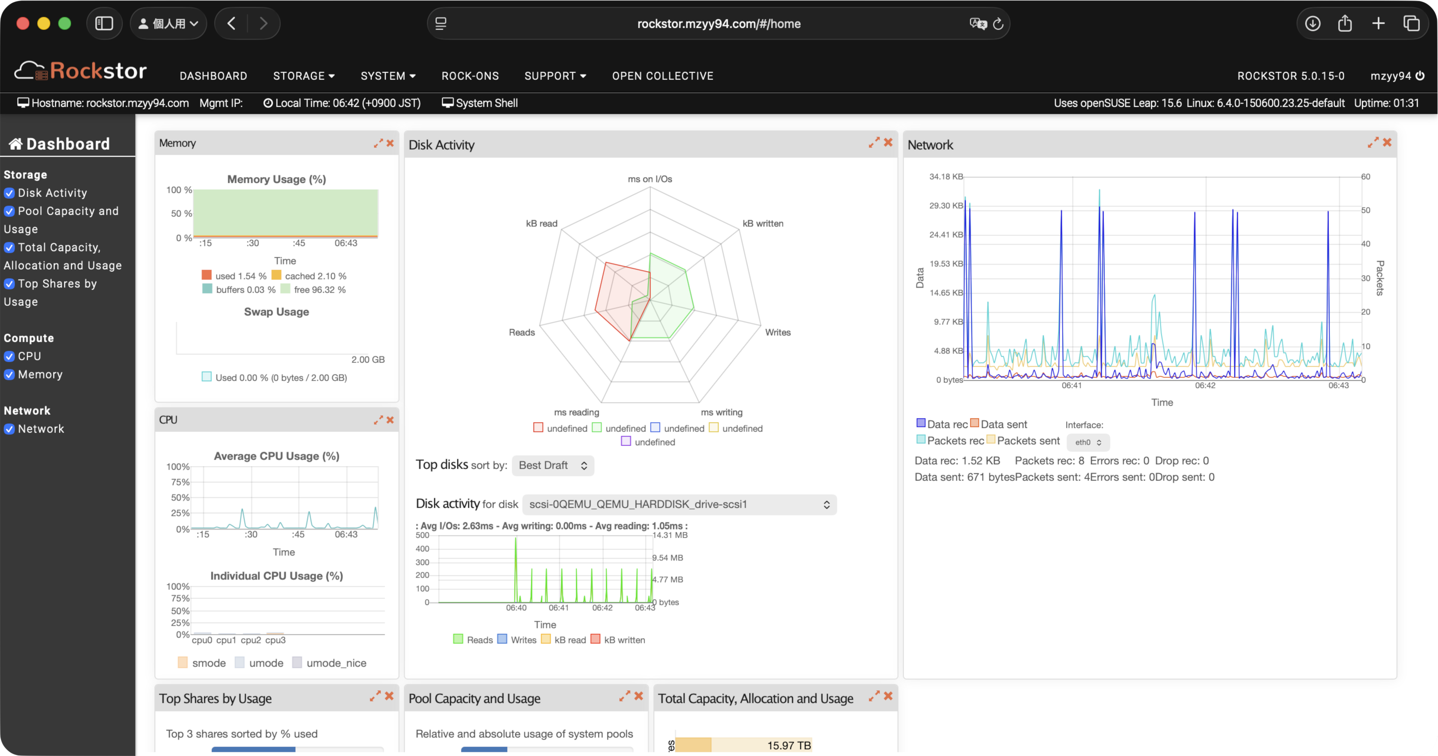This screenshot has height=756, width=1438.
Task: Open the Best Draft sort dropdown
Action: point(552,465)
